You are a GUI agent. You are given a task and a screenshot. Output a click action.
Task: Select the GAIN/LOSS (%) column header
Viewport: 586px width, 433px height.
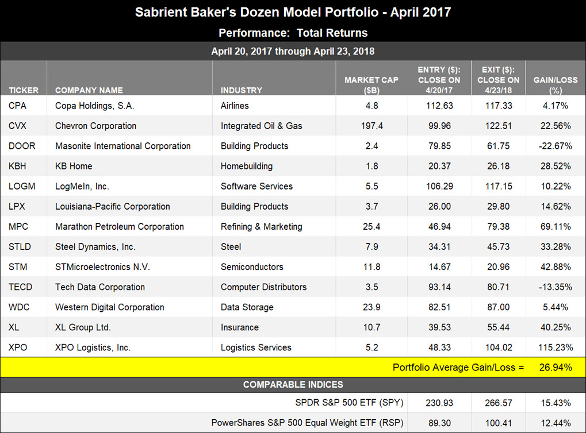(x=556, y=85)
